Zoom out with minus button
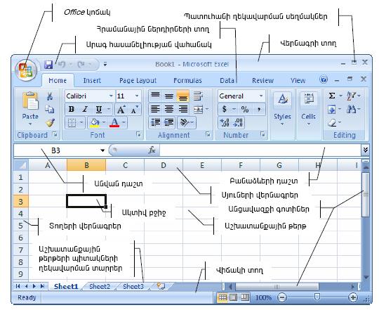The width and height of the screenshot is (379, 310). click(x=282, y=297)
